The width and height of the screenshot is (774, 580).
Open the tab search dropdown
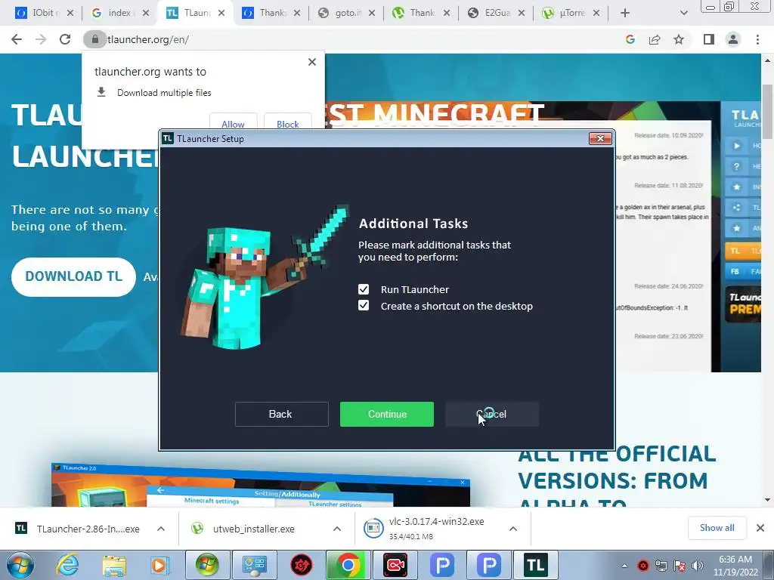(x=683, y=14)
